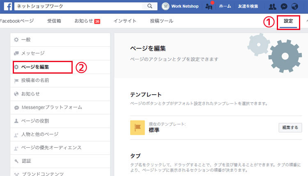The height and width of the screenshot is (176, 308).
Task: Select 一般 in the settings sidebar
Action: click(x=60, y=40)
